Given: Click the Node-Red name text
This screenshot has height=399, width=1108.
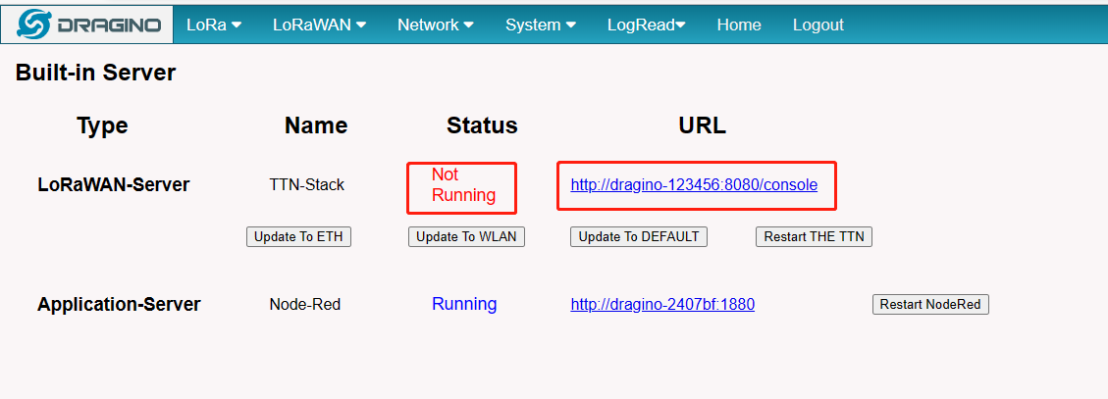Looking at the screenshot, I should tap(305, 304).
